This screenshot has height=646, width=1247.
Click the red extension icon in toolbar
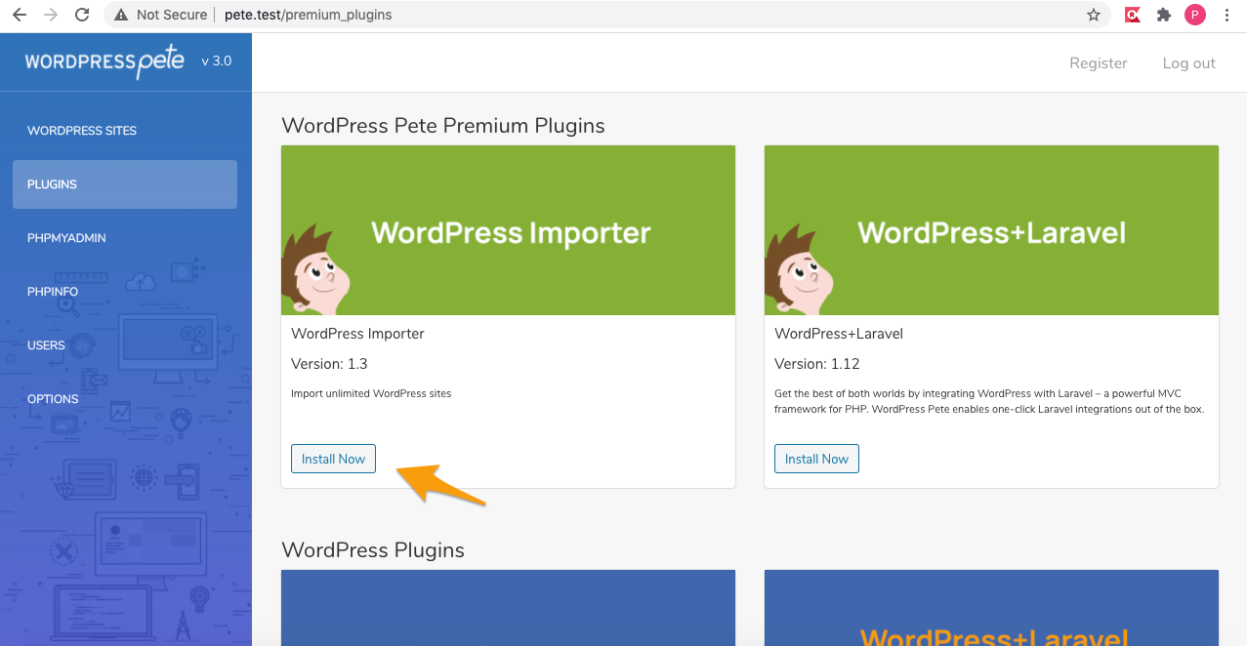coord(1133,15)
